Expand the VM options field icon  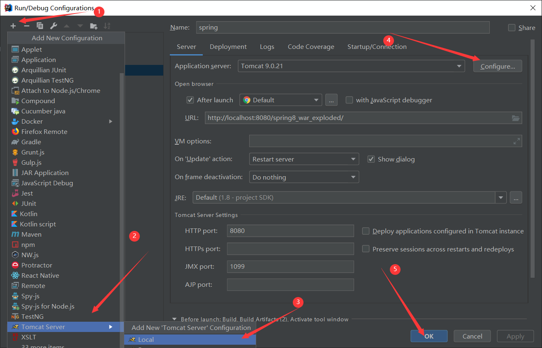517,141
